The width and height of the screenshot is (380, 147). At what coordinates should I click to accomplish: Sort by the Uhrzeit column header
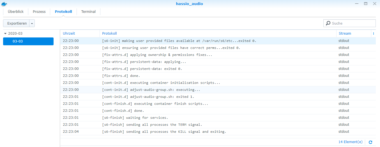80,34
